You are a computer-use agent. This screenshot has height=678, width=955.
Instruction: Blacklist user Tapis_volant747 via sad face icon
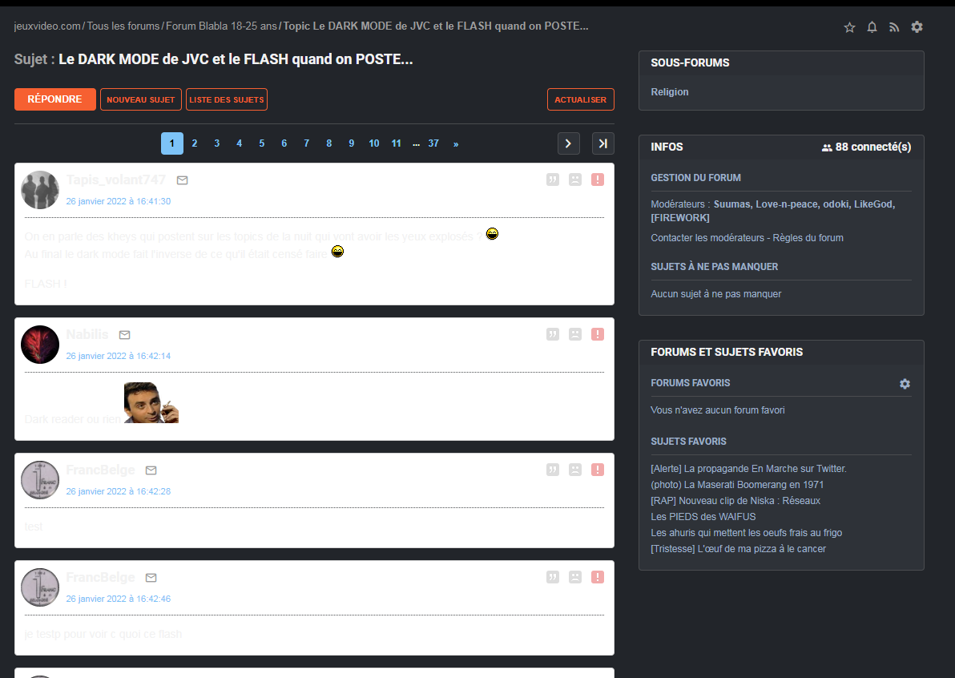[575, 180]
